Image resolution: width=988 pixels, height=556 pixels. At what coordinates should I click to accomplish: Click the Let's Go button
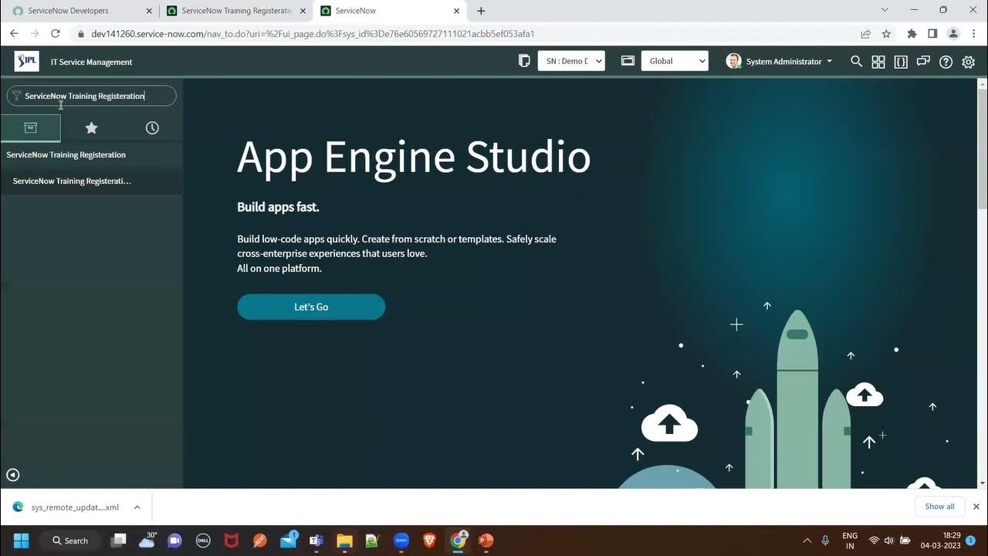click(x=311, y=307)
